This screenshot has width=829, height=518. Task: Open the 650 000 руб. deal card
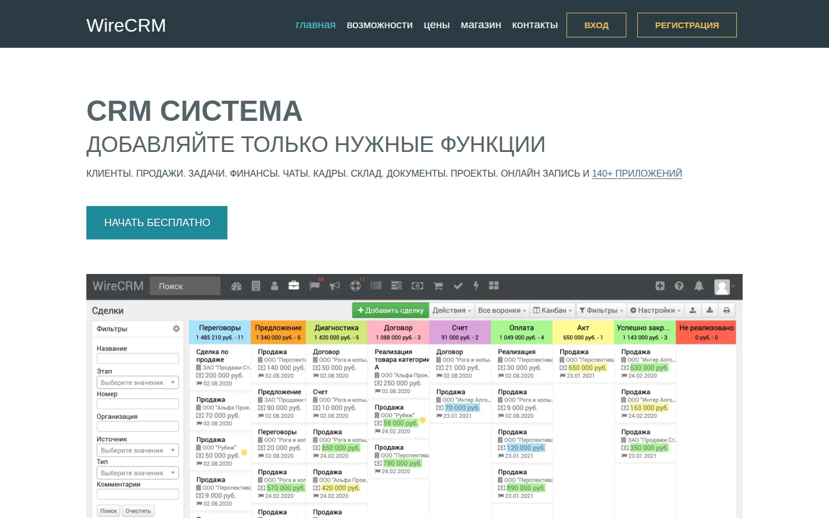[584, 364]
